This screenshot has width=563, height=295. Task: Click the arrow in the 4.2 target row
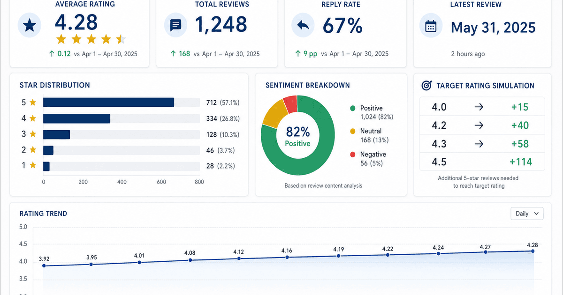point(479,125)
